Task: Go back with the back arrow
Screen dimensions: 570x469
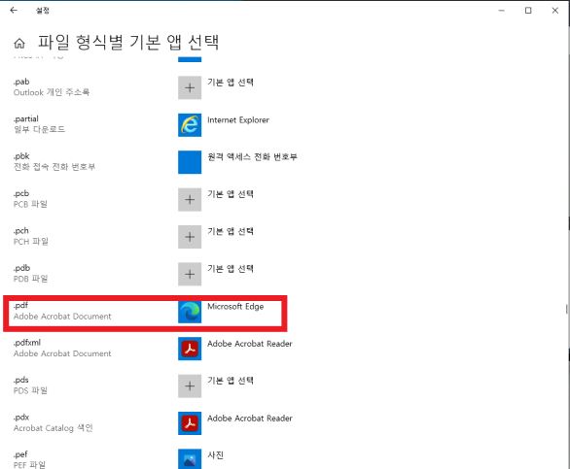Action: pos(14,10)
